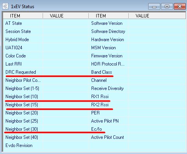
Task: Select the RX1 Rssi item
Action: point(100,97)
